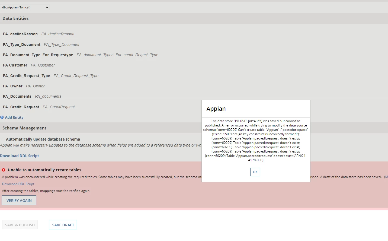Click the Data Entities section header
Viewport: 388px width, 241px height.
pos(15,18)
